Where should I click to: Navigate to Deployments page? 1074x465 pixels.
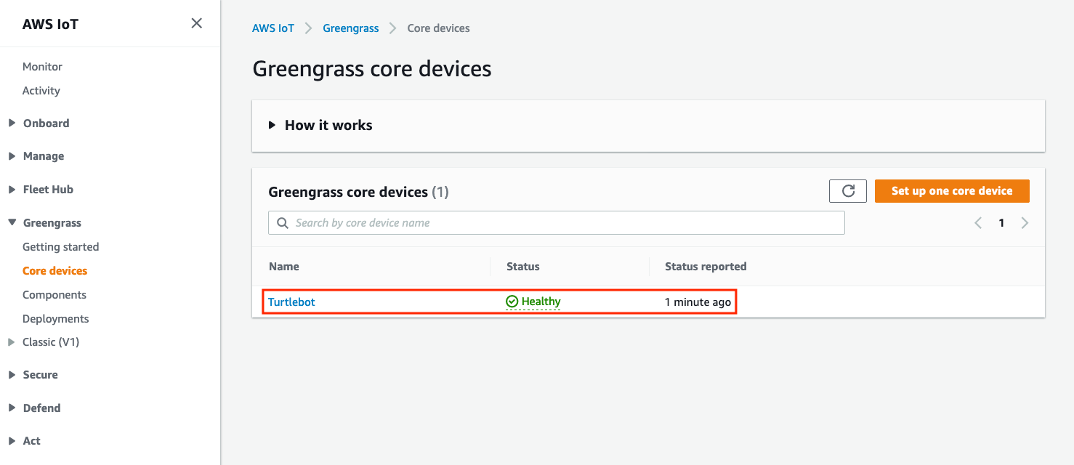(x=56, y=319)
